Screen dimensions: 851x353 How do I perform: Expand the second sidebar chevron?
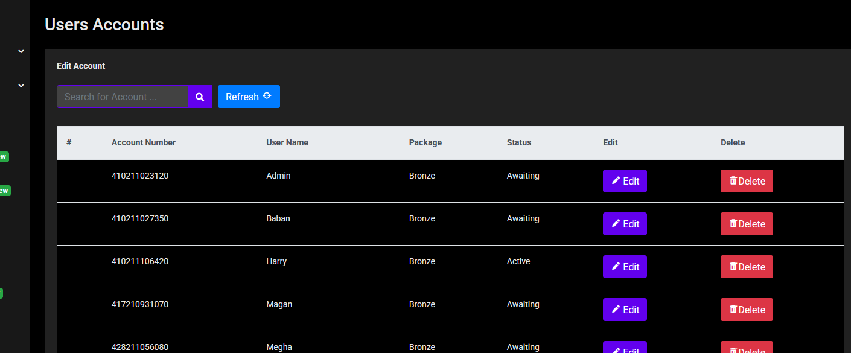pyautogui.click(x=21, y=86)
